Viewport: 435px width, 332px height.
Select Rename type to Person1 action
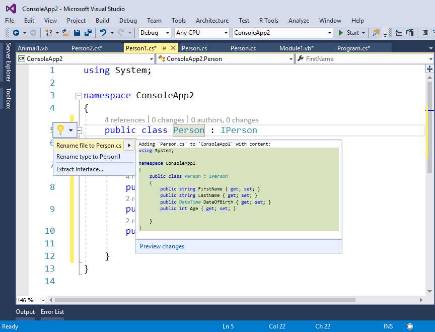(89, 157)
